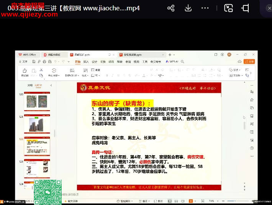Click the play from current slide icon
This screenshot has width=272, height=205.
coord(54,70)
